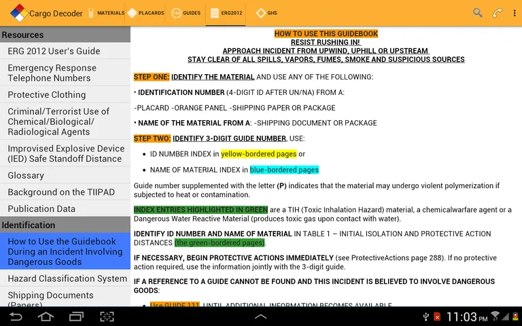Viewport: 522px width, 326px height.
Task: Tap the phone call icon
Action: click(x=498, y=13)
